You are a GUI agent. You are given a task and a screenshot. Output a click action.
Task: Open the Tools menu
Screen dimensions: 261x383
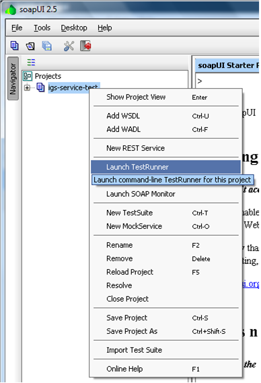point(42,28)
